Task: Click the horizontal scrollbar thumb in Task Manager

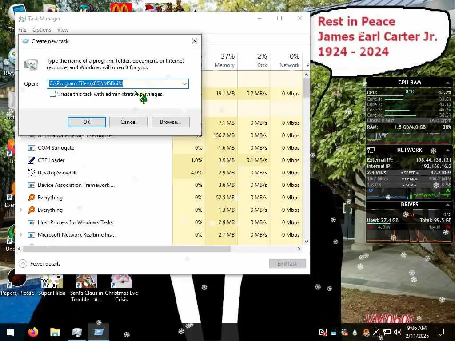Action: [127, 249]
